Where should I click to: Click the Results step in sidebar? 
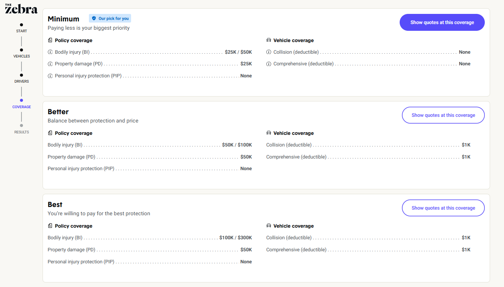tap(21, 132)
